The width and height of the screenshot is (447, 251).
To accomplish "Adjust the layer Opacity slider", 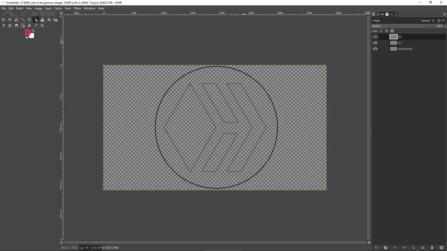I will pos(407,26).
